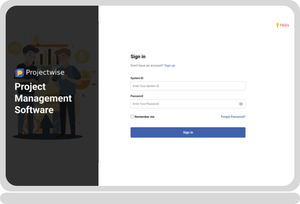300x204 pixels.
Task: Follow the Sign up link
Action: click(169, 65)
